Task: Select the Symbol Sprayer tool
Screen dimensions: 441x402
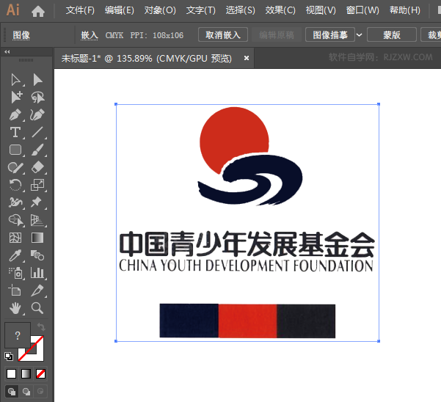Action: tap(15, 273)
